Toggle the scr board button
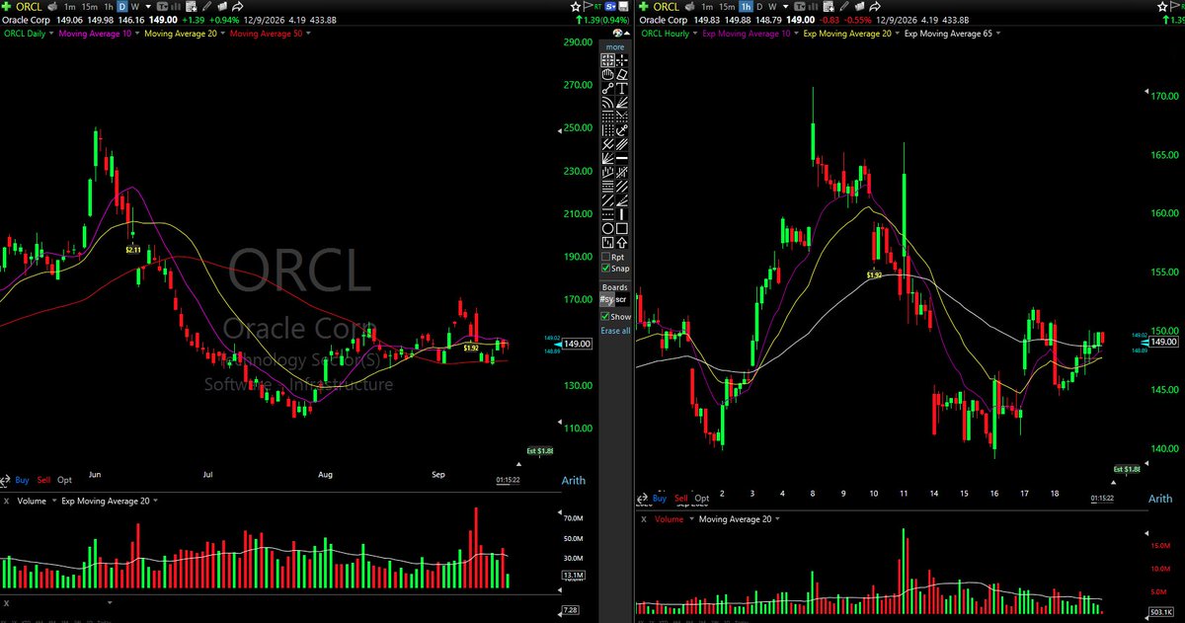The width and height of the screenshot is (1185, 623). (x=622, y=298)
